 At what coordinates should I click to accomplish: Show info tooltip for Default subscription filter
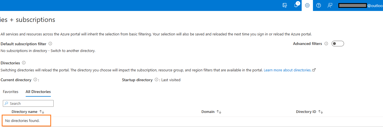pos(50,44)
